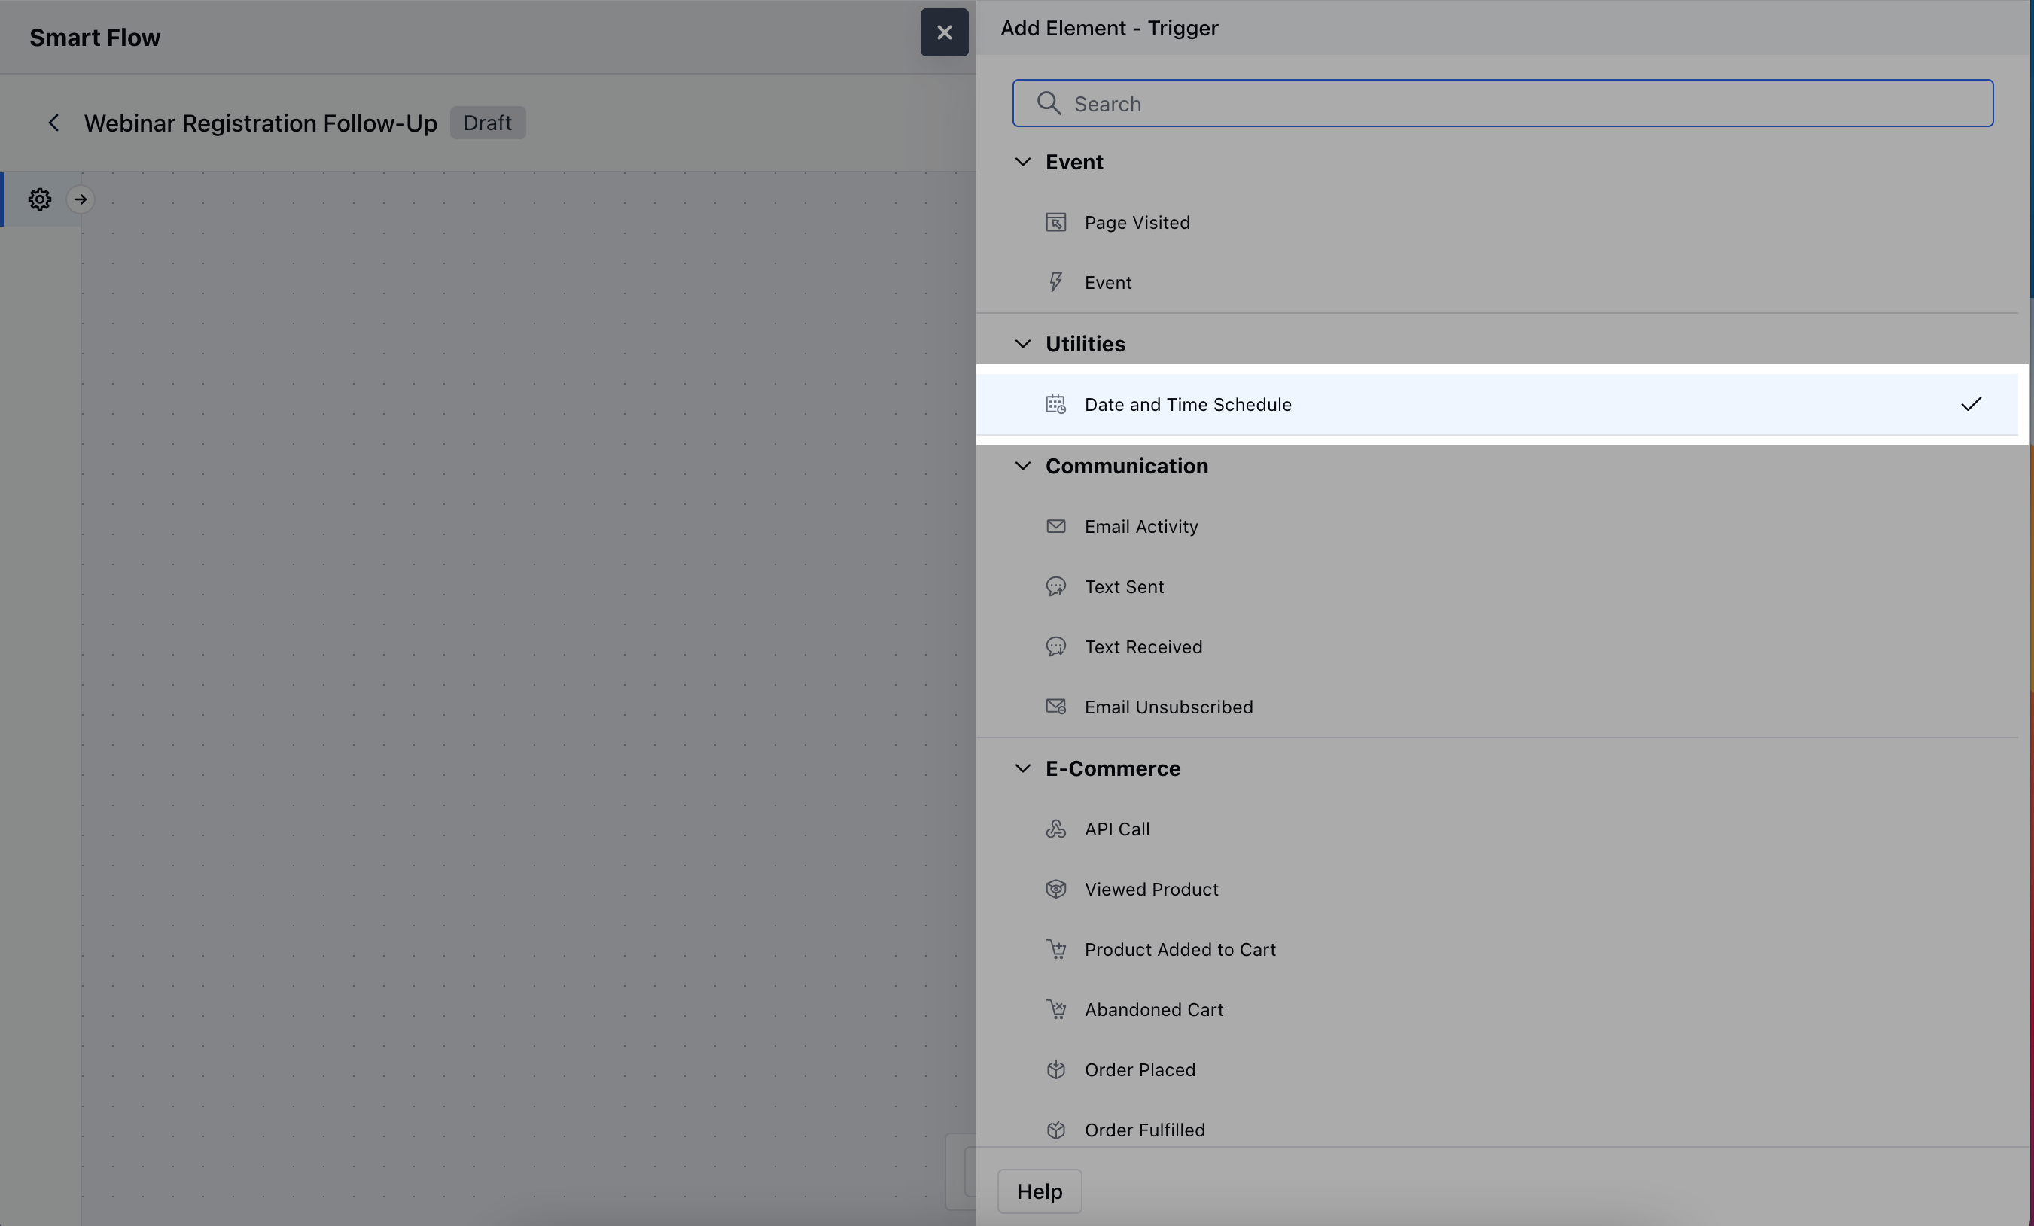Image resolution: width=2034 pixels, height=1226 pixels.
Task: Focus the Search input field
Action: [1503, 103]
